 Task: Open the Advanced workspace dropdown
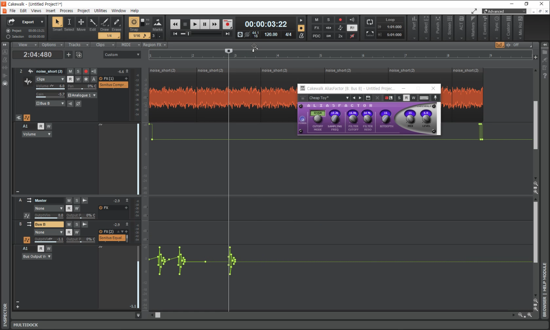504,11
